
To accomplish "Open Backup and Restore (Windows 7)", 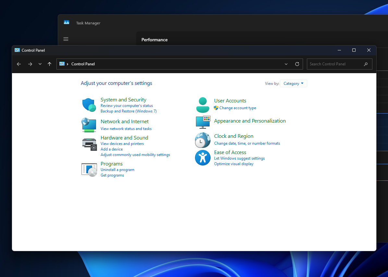I will pyautogui.click(x=129, y=111).
